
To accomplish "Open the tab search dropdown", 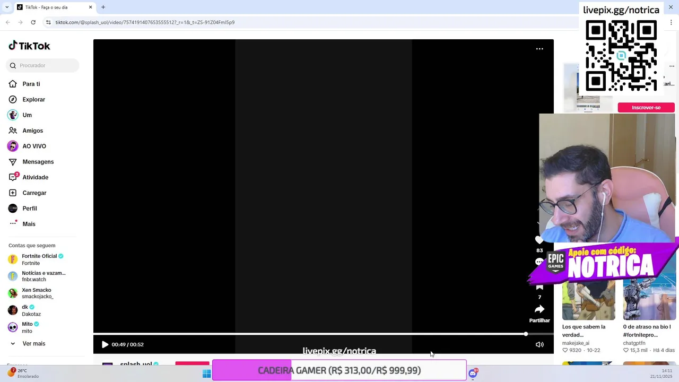I will (6, 7).
